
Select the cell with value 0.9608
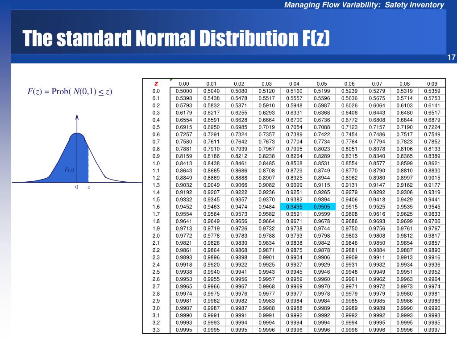point(349,214)
